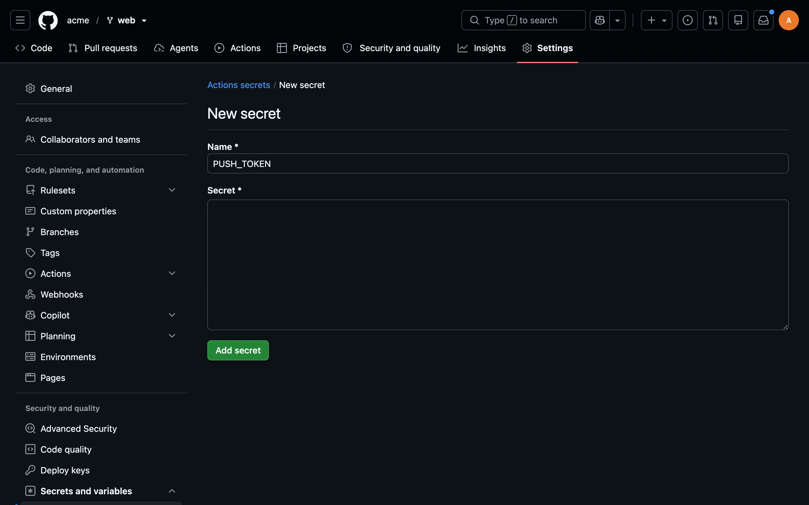Screen dimensions: 809x505
Task: Open the Copilot chat icon
Action: (600, 21)
